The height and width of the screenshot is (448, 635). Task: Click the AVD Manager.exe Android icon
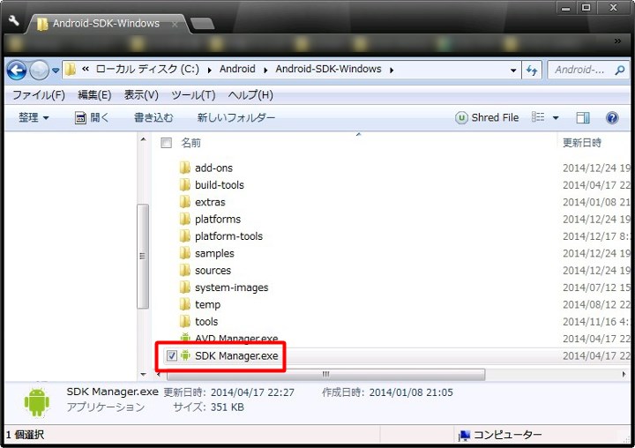(185, 338)
